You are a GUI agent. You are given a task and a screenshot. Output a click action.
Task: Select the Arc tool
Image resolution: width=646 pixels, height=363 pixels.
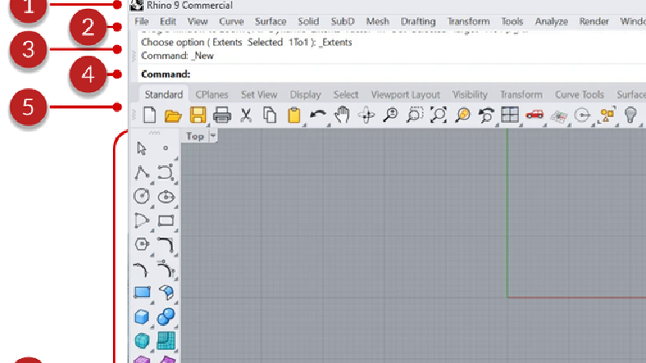click(x=142, y=220)
